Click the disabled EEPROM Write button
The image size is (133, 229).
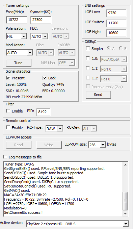pos(49,145)
